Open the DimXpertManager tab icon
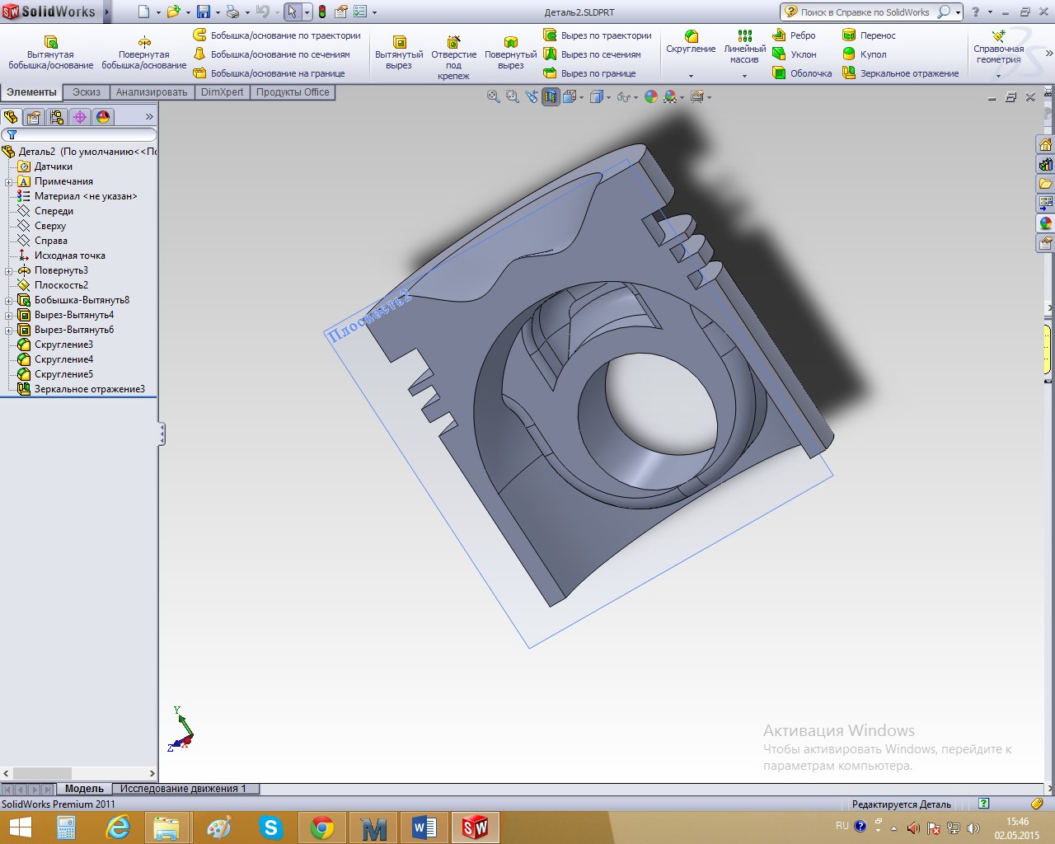The width and height of the screenshot is (1055, 844). click(x=80, y=117)
